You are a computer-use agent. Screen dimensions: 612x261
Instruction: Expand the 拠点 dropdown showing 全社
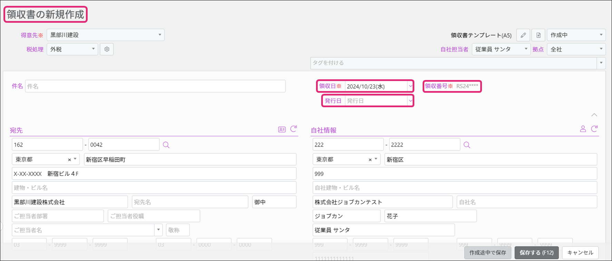pyautogui.click(x=576, y=49)
